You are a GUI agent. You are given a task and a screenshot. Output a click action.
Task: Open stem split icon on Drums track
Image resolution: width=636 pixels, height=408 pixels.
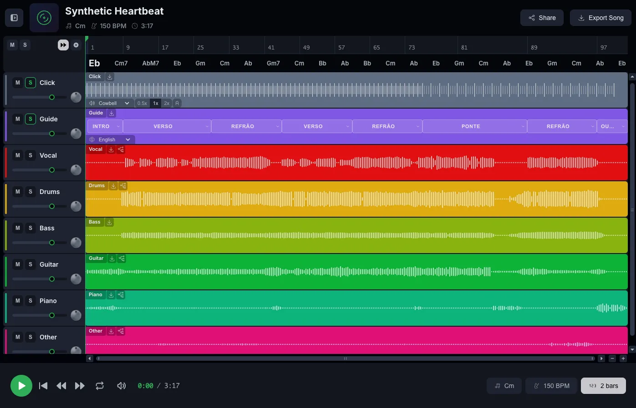click(123, 186)
